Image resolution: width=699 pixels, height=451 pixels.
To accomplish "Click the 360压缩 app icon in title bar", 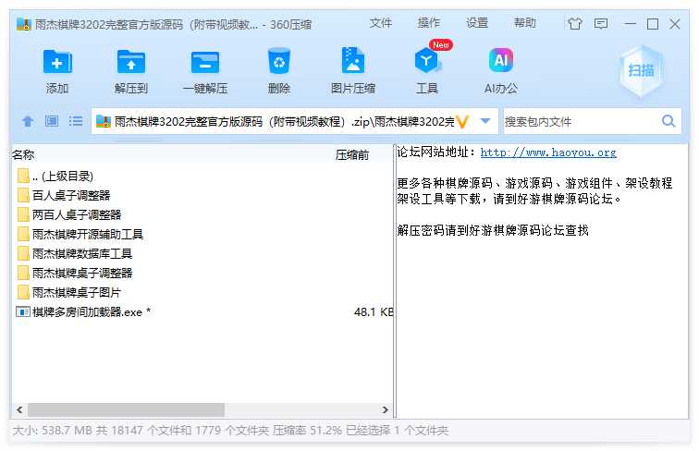I will click(x=24, y=24).
